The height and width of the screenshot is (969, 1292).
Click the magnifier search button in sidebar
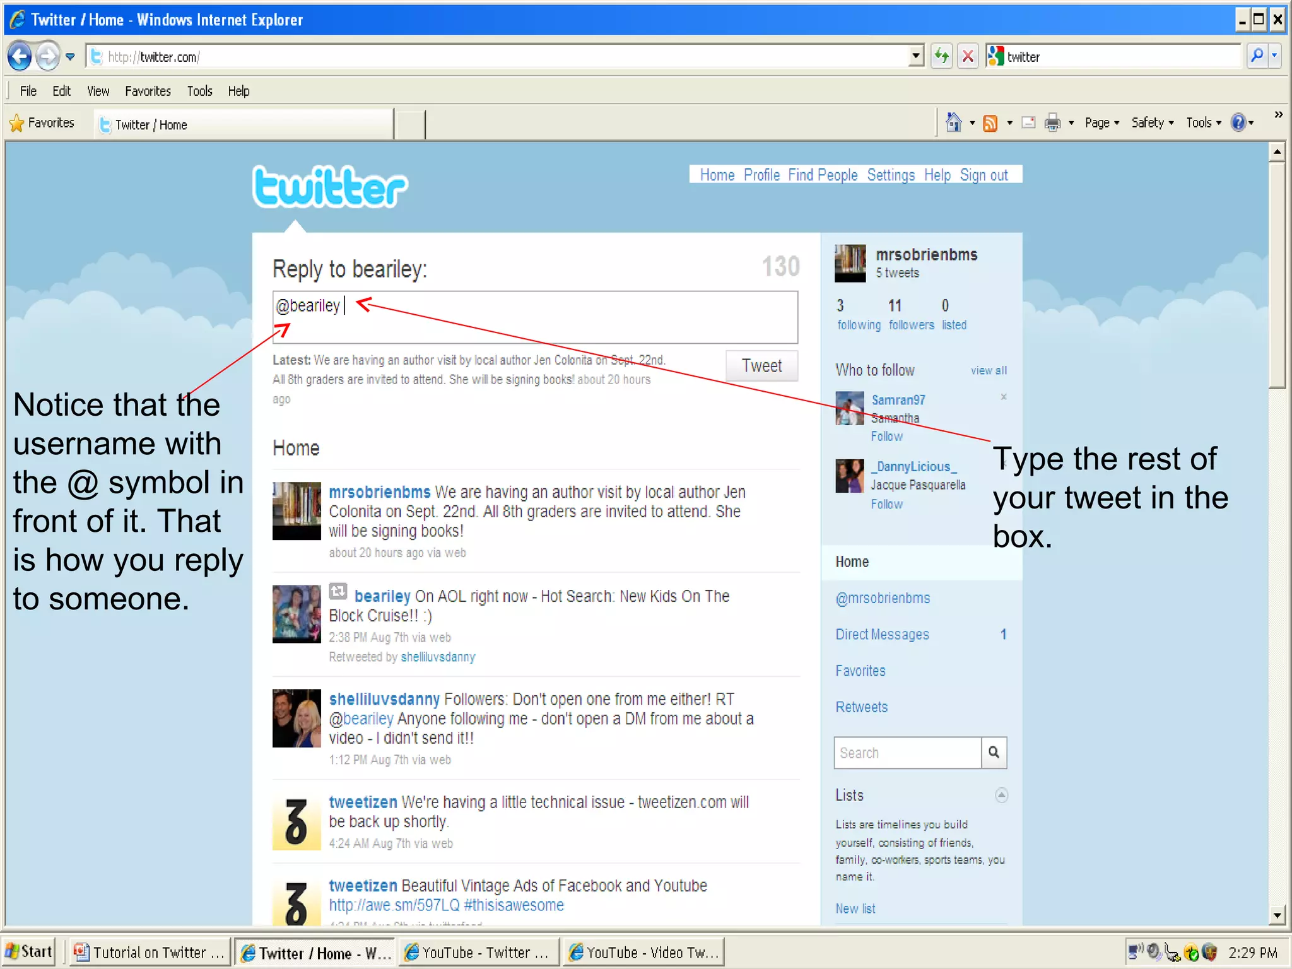click(x=994, y=753)
